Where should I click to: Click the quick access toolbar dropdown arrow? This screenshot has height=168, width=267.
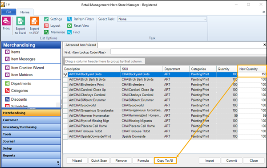coord(9,4)
